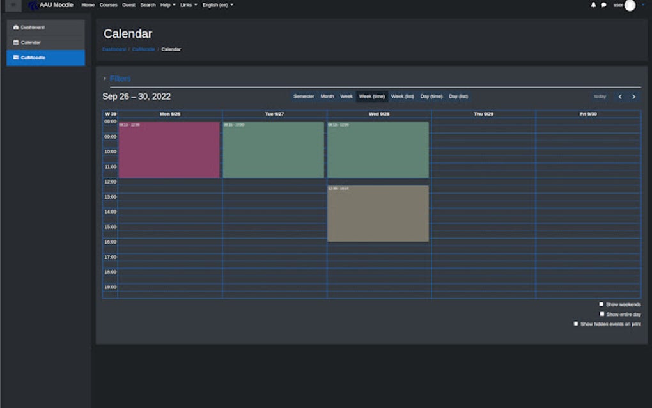Click the user avatar picture
The height and width of the screenshot is (408, 652).
click(x=630, y=5)
